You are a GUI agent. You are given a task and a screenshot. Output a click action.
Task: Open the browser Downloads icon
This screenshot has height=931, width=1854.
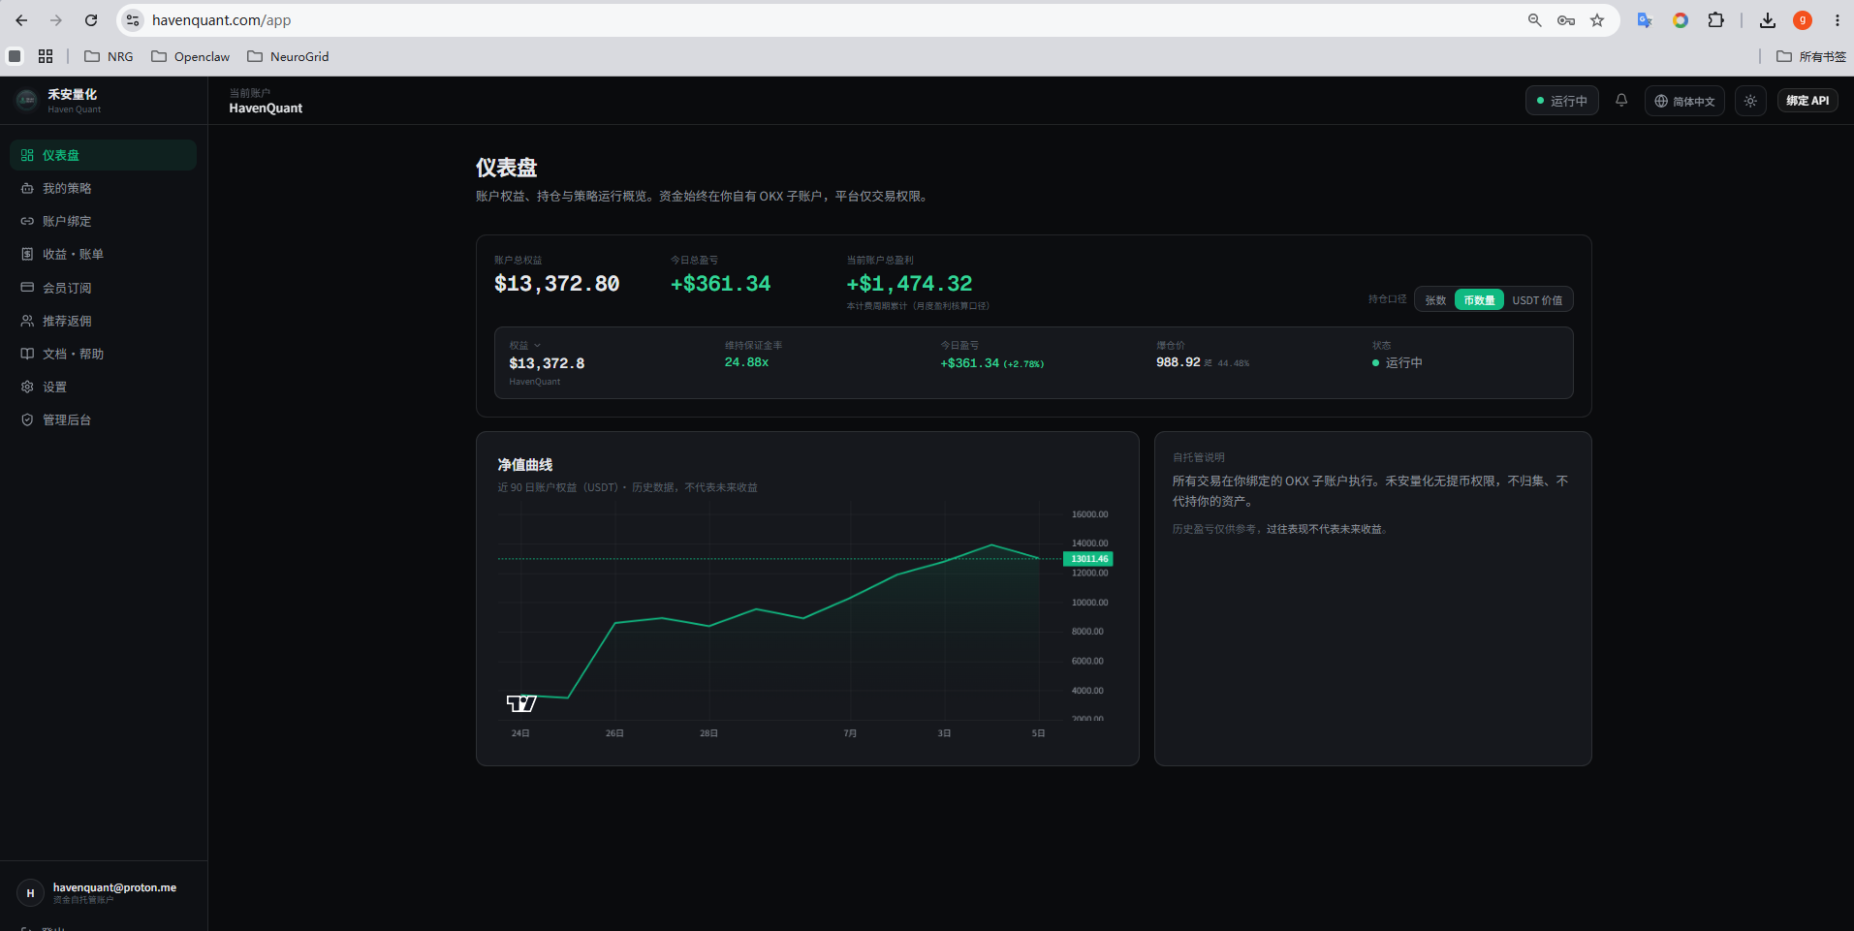pos(1768,20)
